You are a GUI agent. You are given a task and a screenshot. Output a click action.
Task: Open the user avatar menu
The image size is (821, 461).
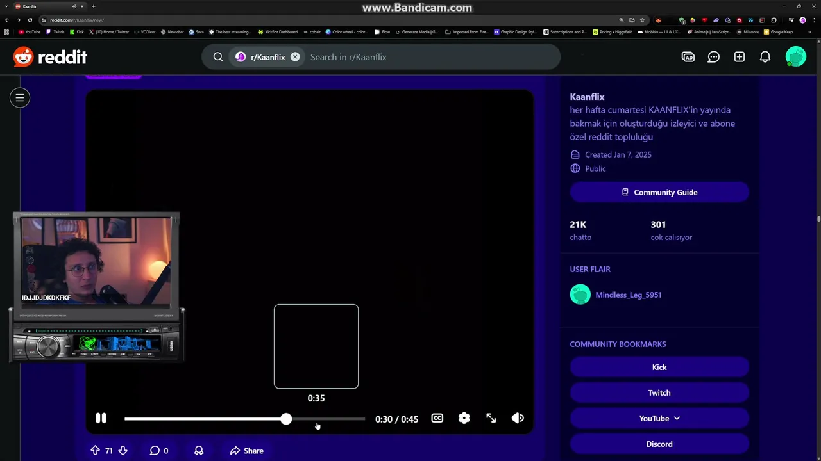(x=796, y=57)
